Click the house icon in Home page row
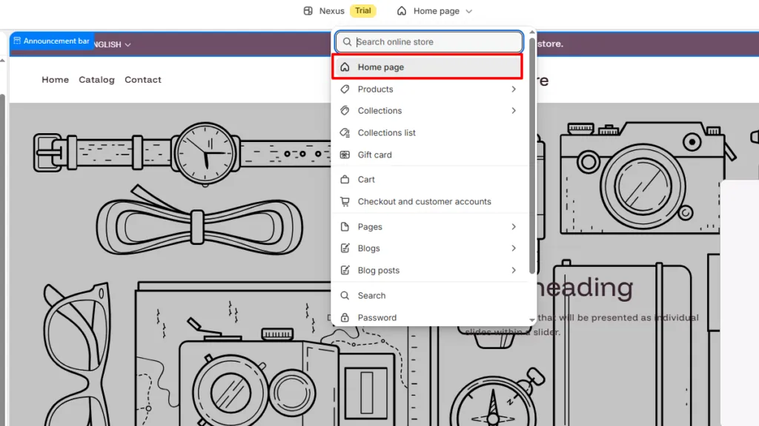Image resolution: width=759 pixels, height=426 pixels. [x=345, y=67]
